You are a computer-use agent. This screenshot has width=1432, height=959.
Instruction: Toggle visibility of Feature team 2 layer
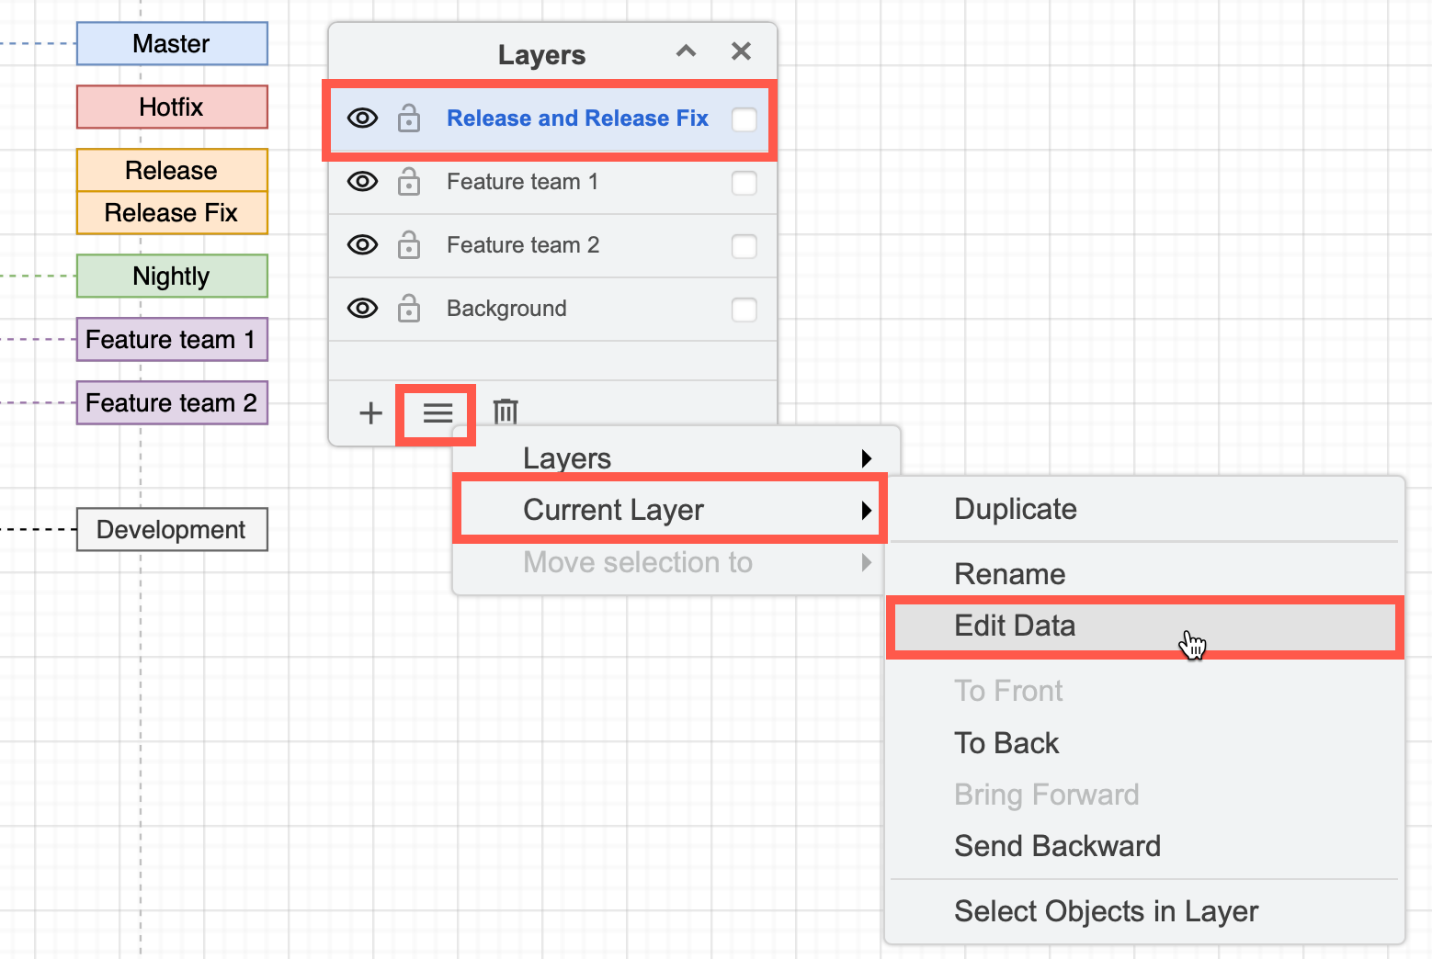[x=362, y=245]
